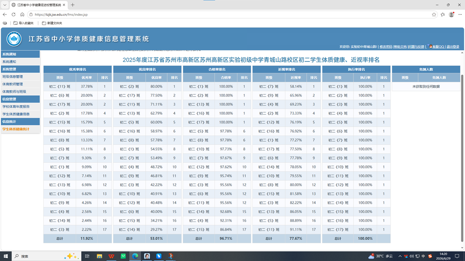465x261 pixels.
Task: Open the notification center icon
Action: 457,256
